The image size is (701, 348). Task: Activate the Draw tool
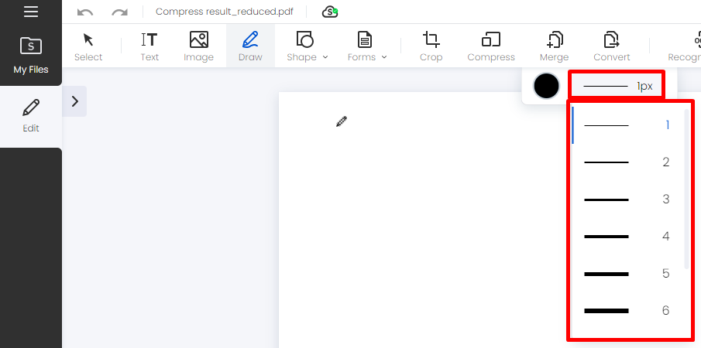pyautogui.click(x=250, y=46)
